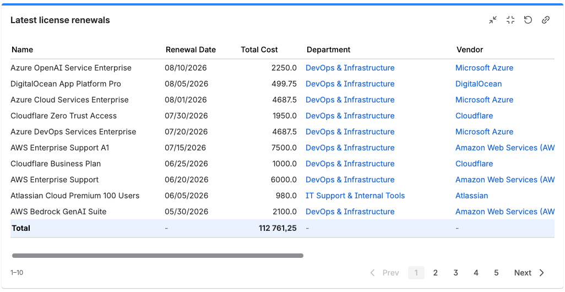Image resolution: width=565 pixels, height=292 pixels.
Task: Click renewal date 05/30/2026
Action: (x=187, y=212)
